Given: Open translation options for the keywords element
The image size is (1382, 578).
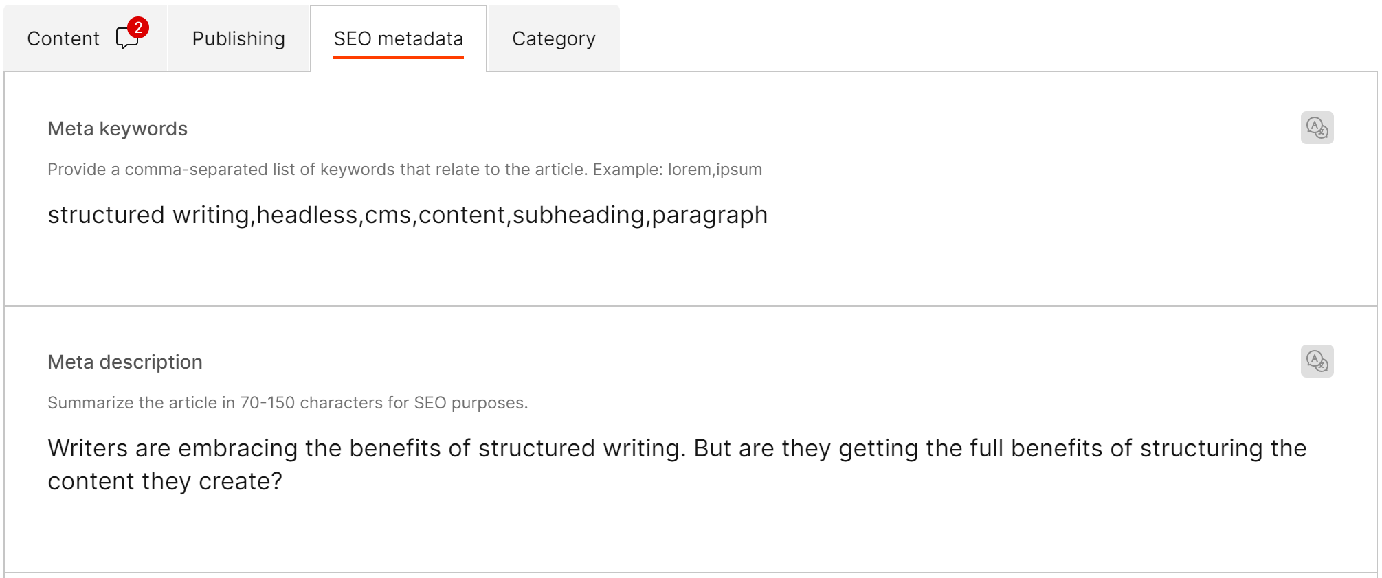Looking at the screenshot, I should point(1317,128).
